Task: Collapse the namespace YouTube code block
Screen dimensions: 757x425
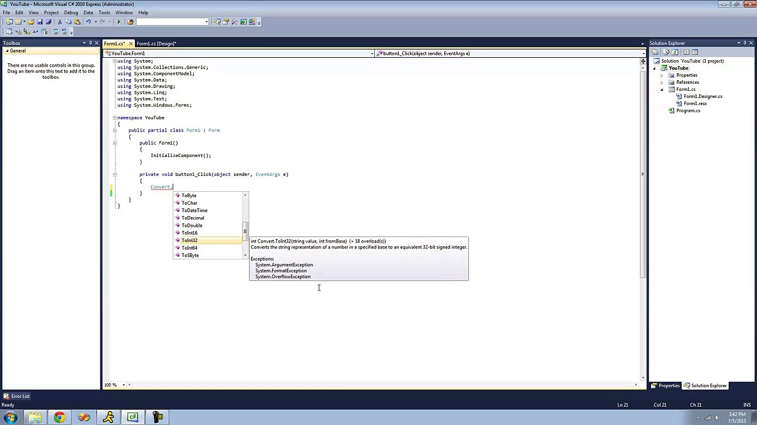Action: [115, 118]
